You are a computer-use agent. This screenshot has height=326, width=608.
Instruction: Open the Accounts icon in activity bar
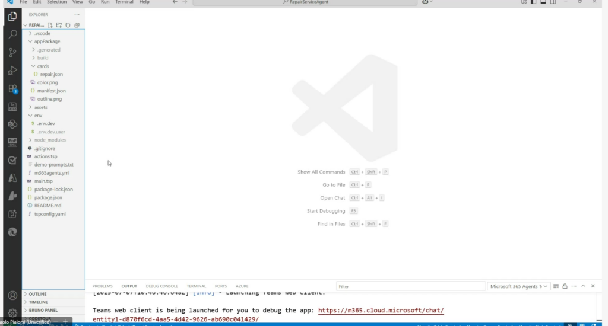[x=12, y=296]
